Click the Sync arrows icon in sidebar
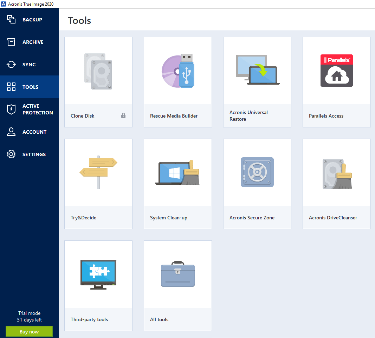Image resolution: width=375 pixels, height=338 pixels. (x=11, y=64)
